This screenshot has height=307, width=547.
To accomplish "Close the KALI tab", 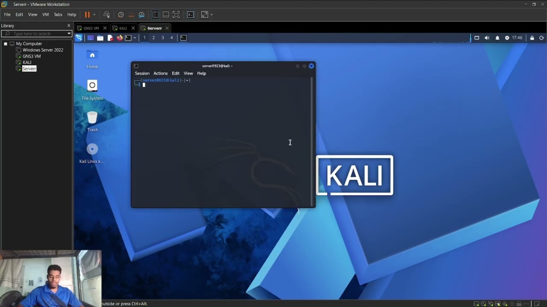I will click(133, 28).
